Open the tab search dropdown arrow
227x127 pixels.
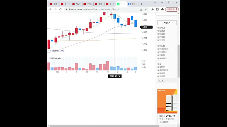(x=155, y=3)
